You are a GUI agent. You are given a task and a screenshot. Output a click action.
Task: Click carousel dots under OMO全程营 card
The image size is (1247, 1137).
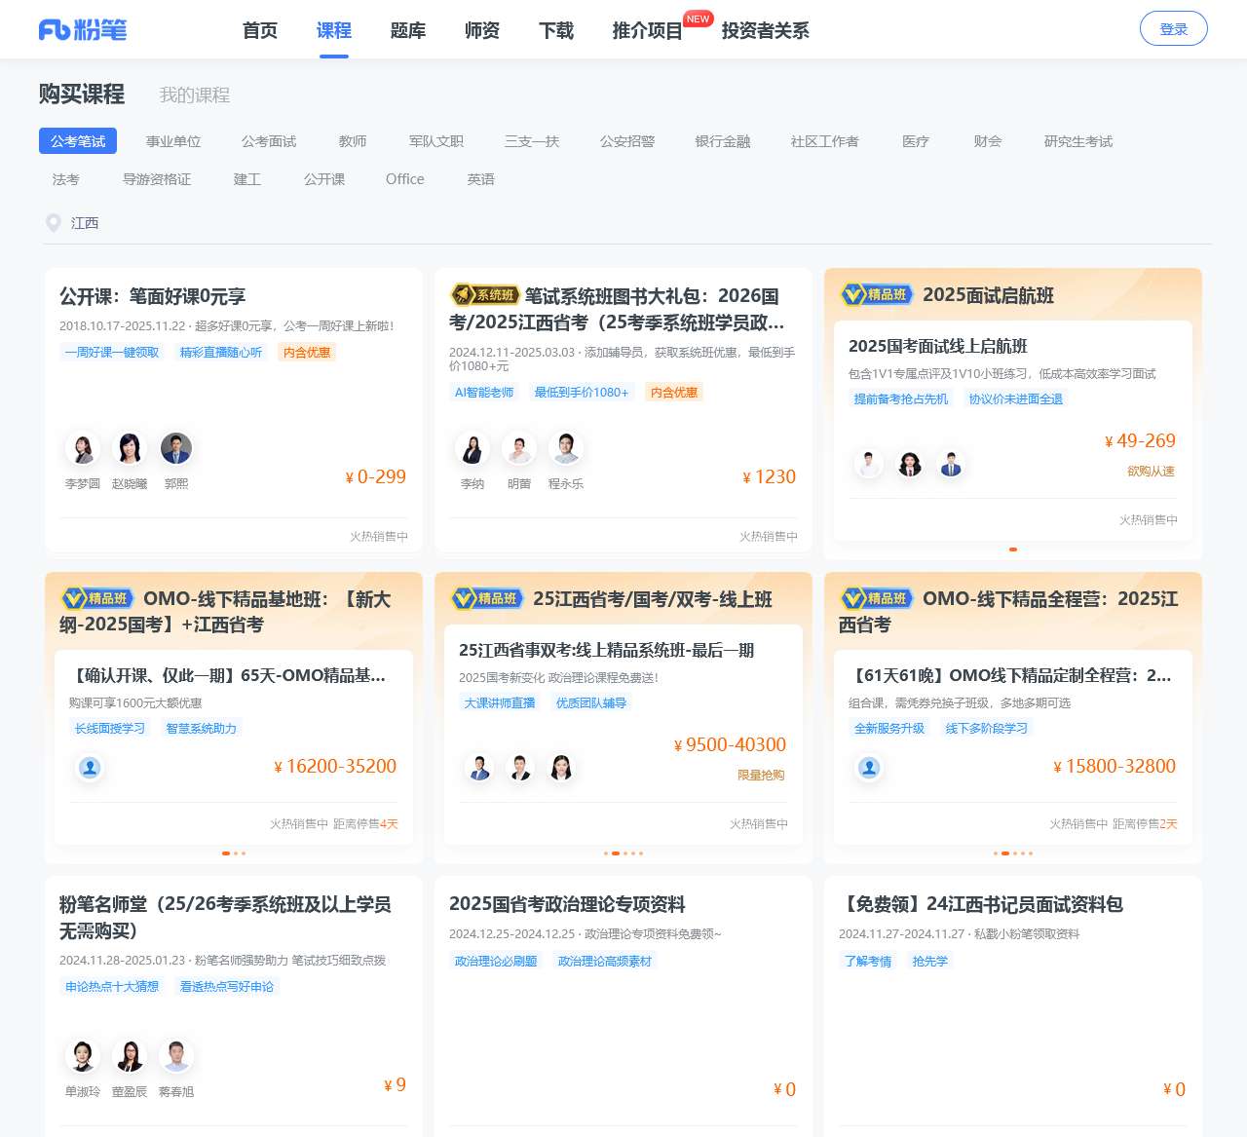click(x=1013, y=853)
